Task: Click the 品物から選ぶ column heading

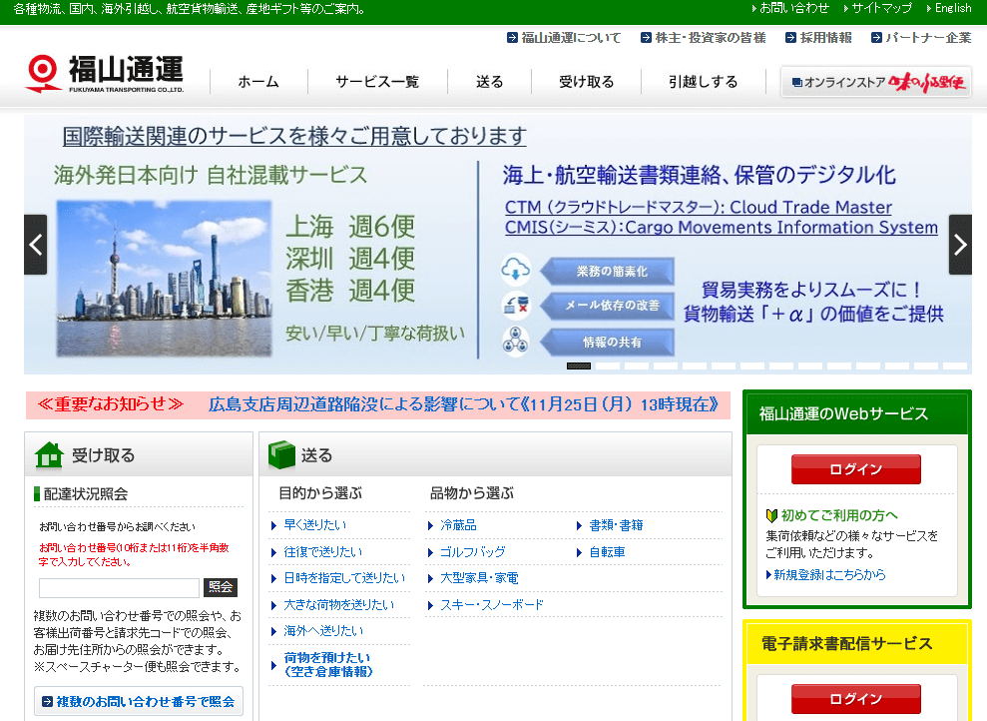Action: coord(471,493)
